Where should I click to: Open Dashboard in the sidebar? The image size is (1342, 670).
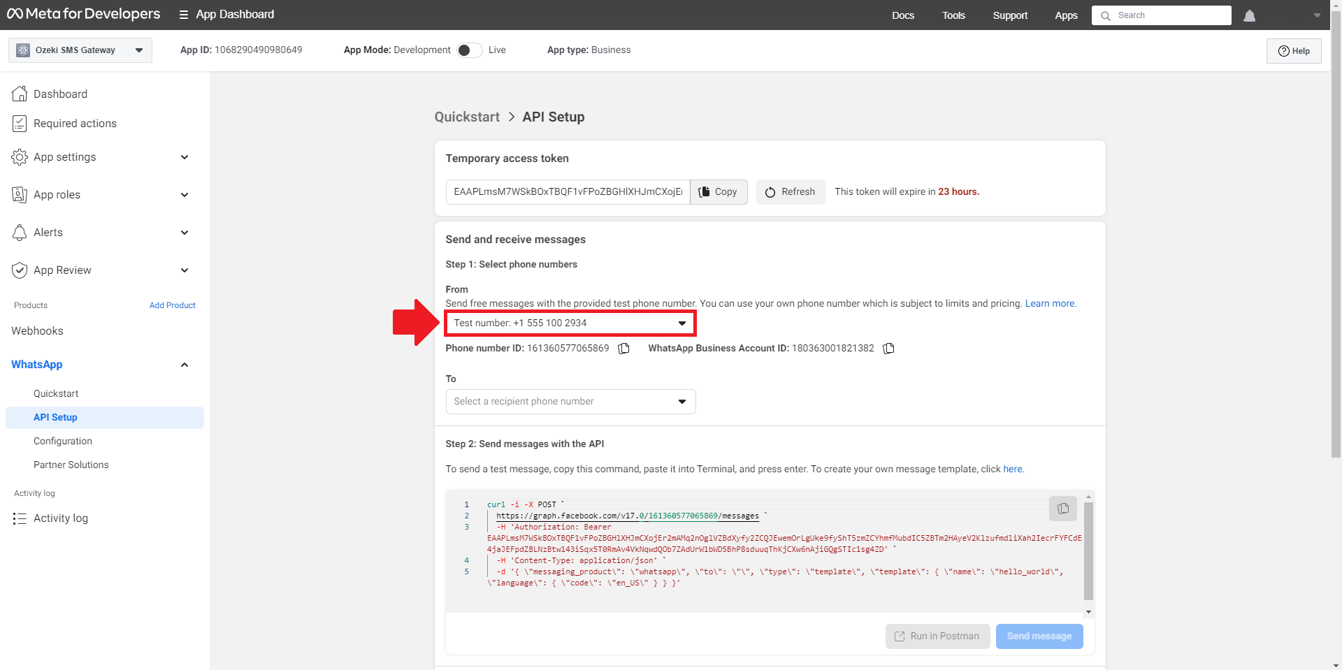[x=60, y=94]
